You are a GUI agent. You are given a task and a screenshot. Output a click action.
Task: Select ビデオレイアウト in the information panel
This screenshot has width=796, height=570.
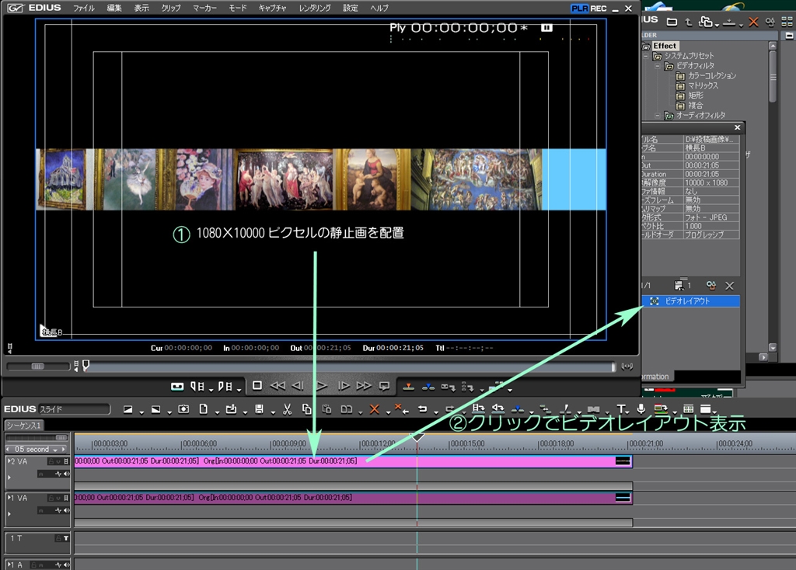(x=687, y=301)
